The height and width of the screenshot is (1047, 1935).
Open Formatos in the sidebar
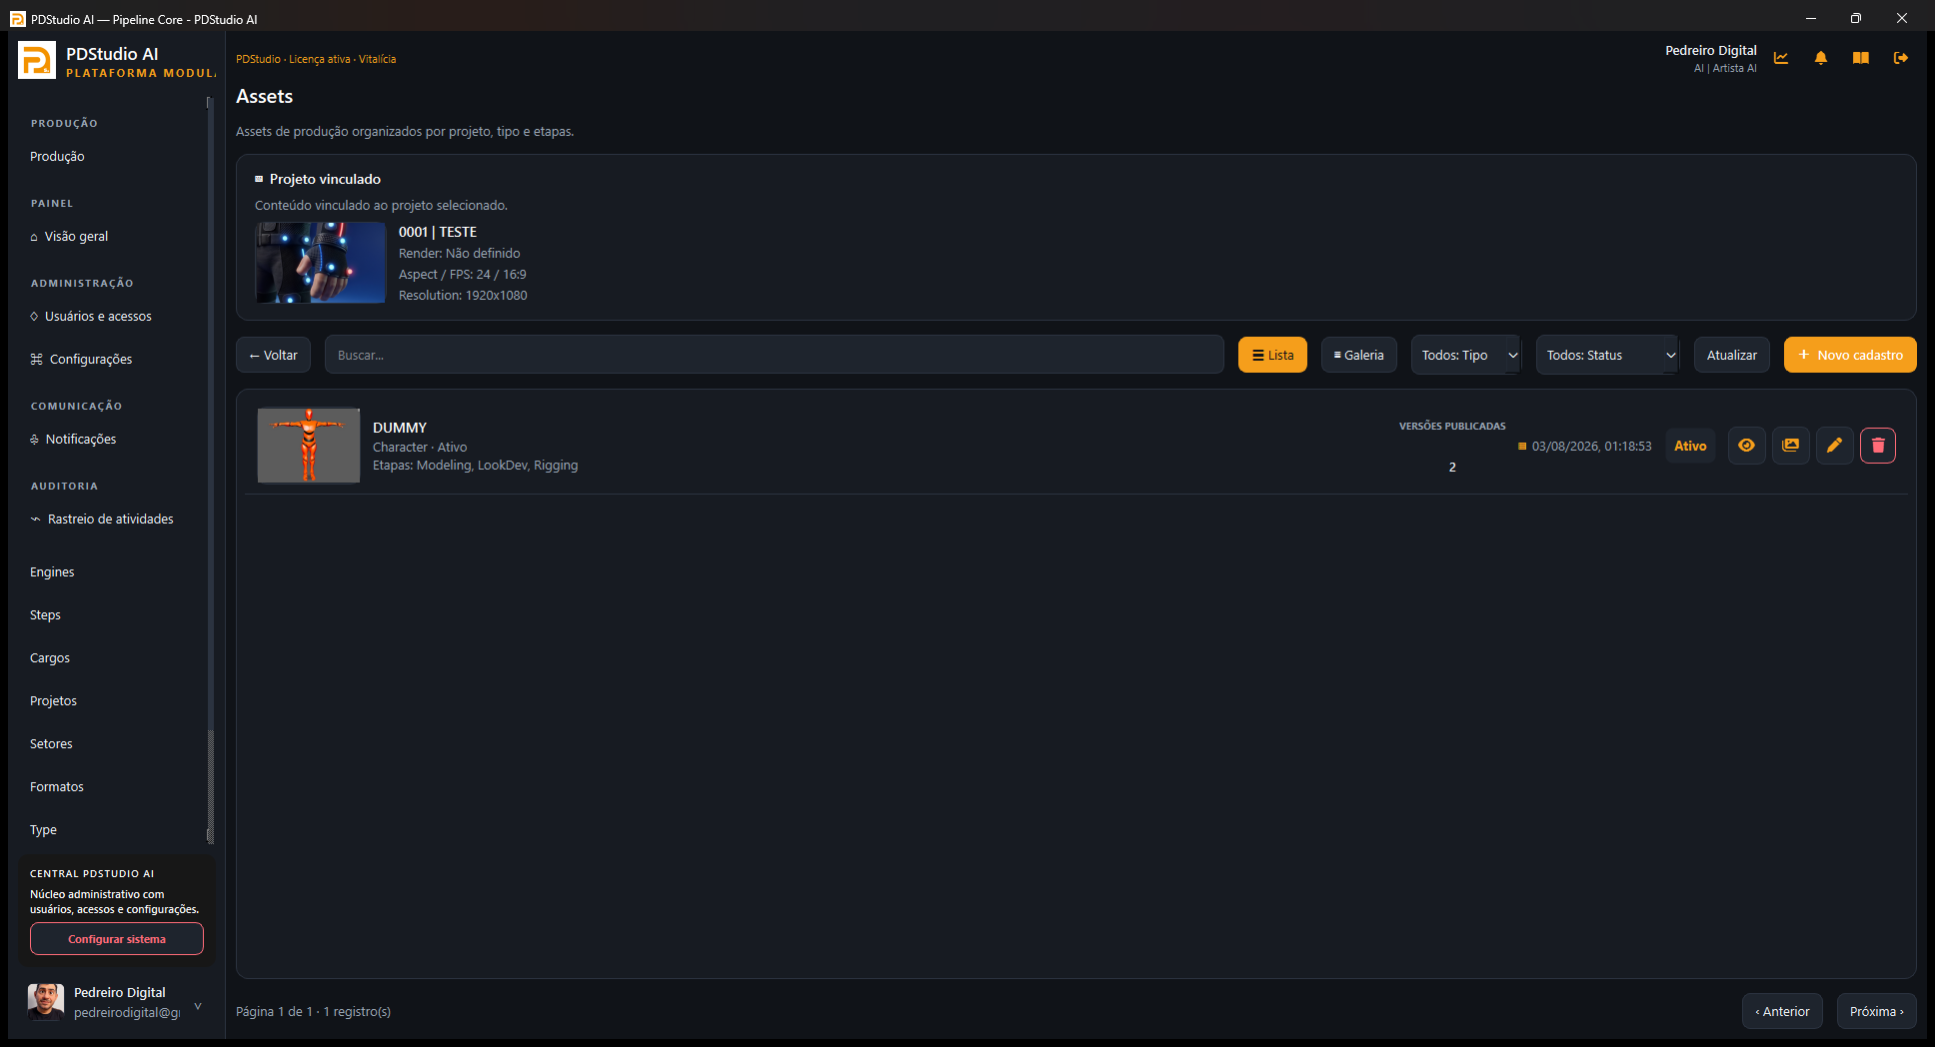(57, 786)
